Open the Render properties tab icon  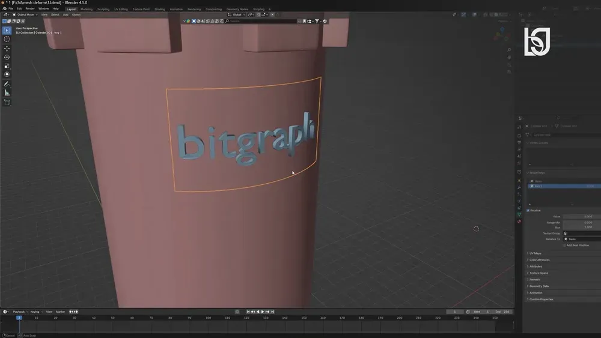(519, 136)
